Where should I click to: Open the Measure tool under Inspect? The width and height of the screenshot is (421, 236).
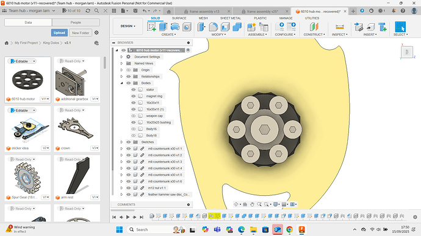point(340,27)
